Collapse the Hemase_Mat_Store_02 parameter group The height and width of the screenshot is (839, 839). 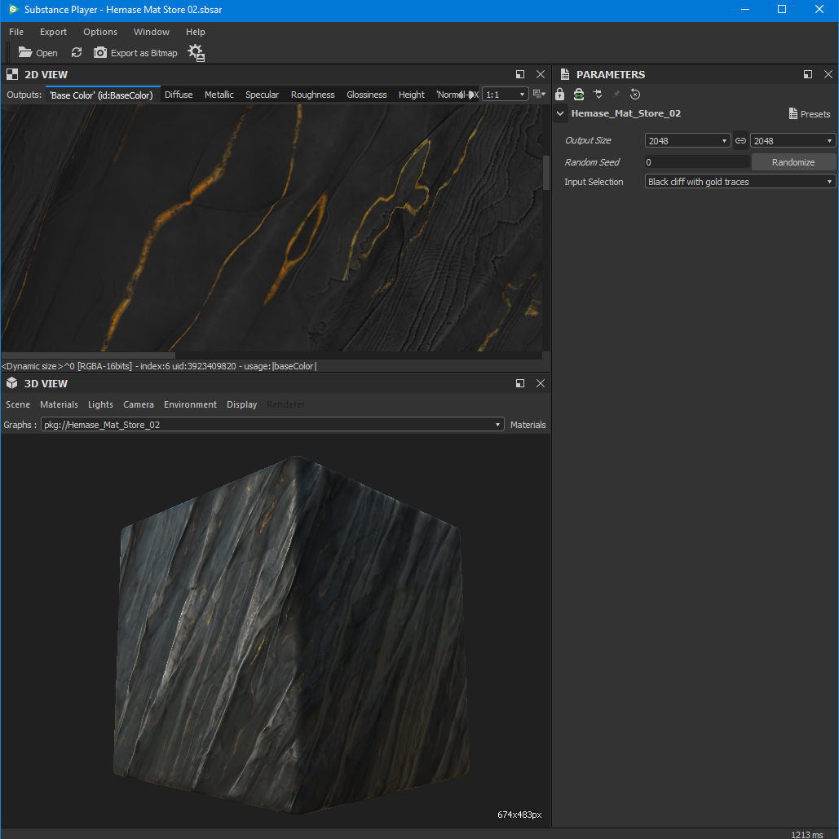[560, 113]
